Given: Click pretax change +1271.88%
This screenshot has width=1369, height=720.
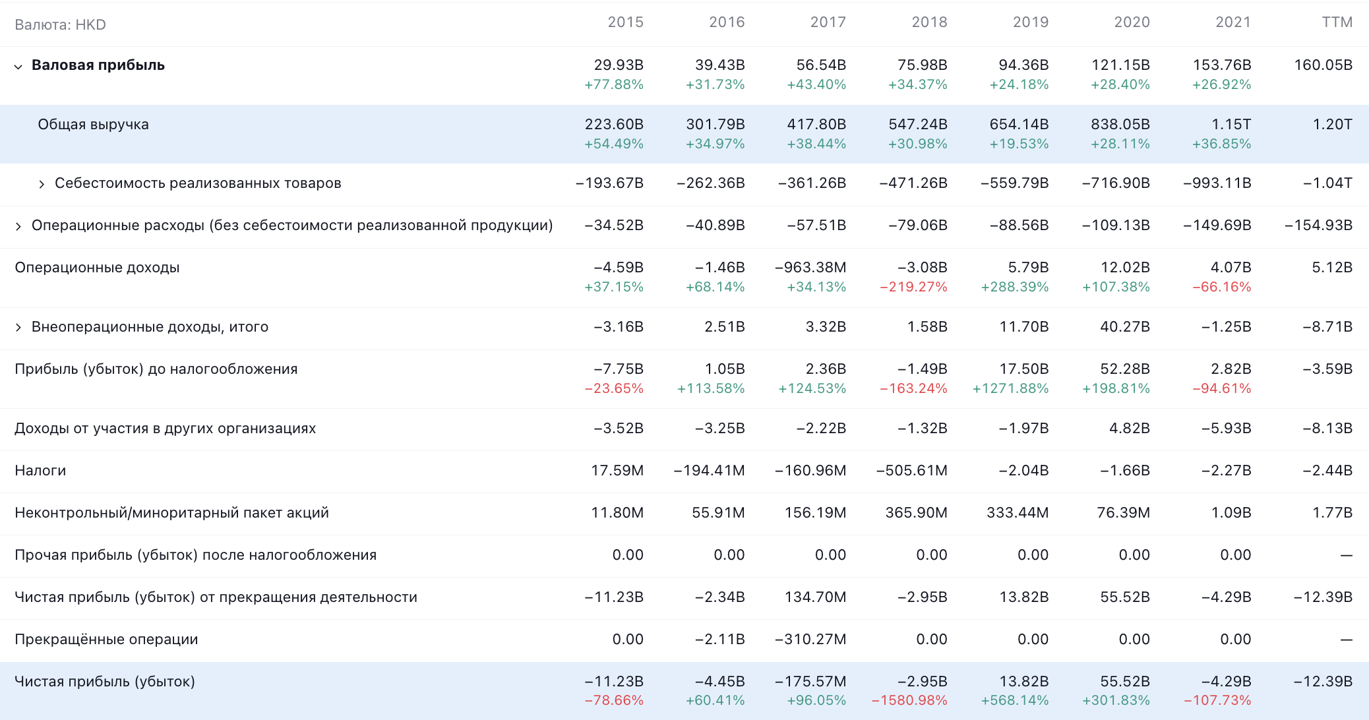Looking at the screenshot, I should click(1010, 388).
